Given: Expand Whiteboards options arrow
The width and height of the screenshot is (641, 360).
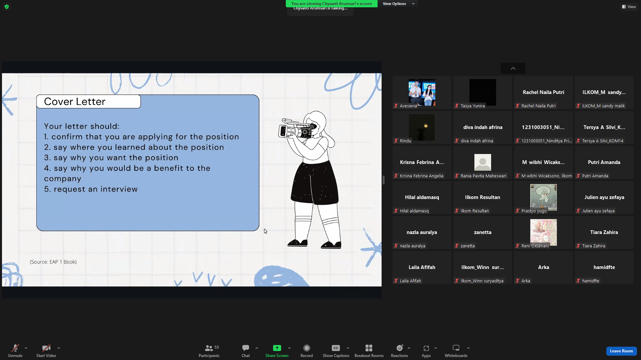Looking at the screenshot, I should (x=468, y=348).
